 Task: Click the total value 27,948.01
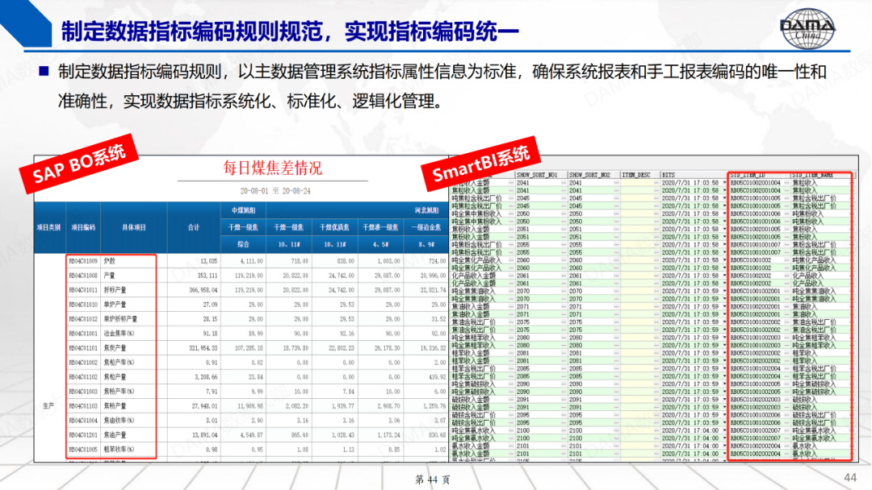pyautogui.click(x=204, y=405)
